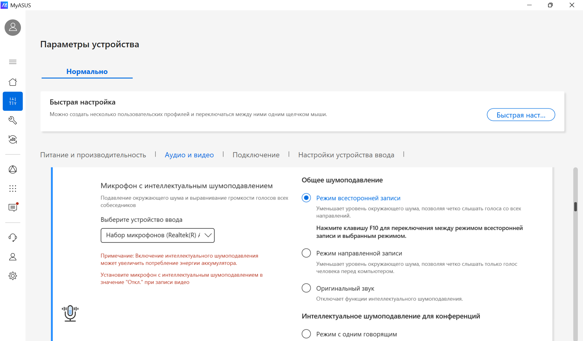Open the system update refresh icon

point(13,139)
